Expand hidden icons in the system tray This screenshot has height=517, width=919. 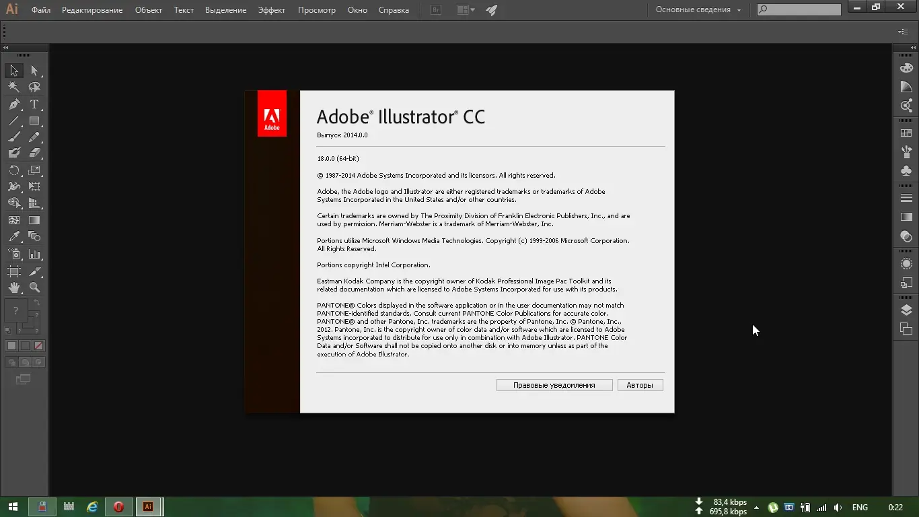(x=756, y=507)
